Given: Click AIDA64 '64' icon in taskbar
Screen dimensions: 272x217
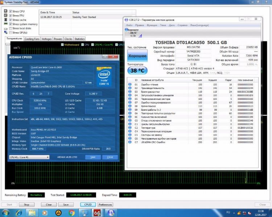Looking at the screenshot, I should (98, 213).
